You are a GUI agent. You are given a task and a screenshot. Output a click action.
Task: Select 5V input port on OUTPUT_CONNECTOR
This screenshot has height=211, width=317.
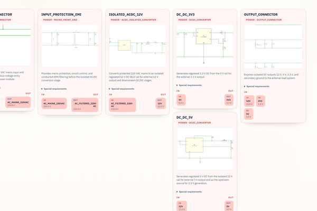pyautogui.click(x=248, y=114)
